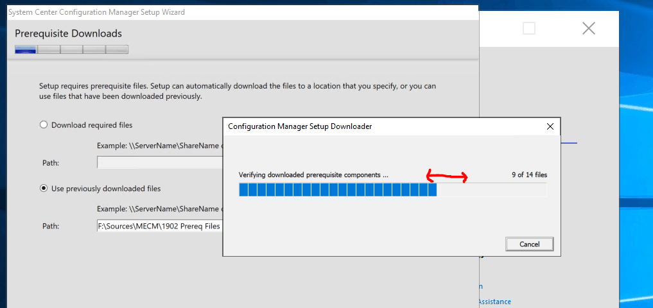The image size is (653, 308).
Task: Click the '9 of 14 files' counter
Action: [529, 175]
